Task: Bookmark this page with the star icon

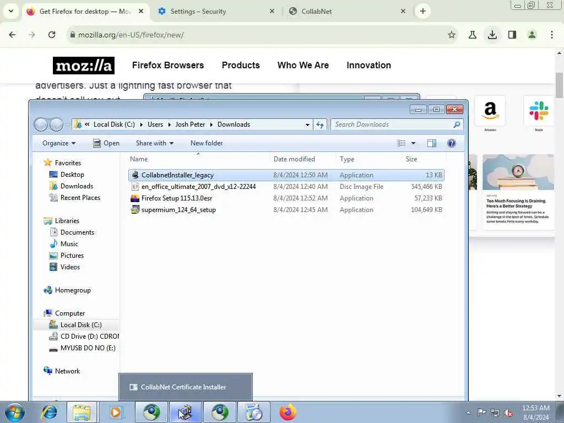Action: click(x=452, y=35)
